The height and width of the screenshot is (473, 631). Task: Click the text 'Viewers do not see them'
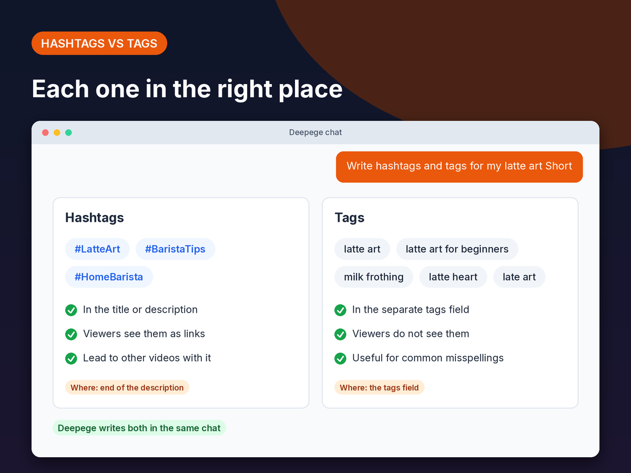point(411,334)
